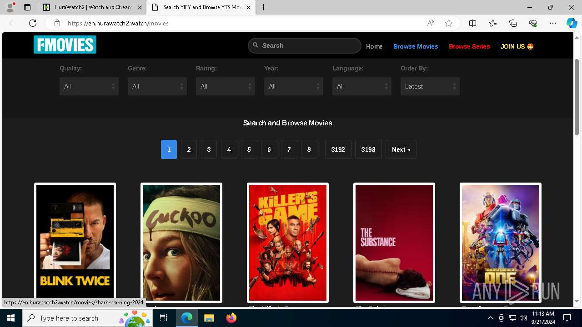Image resolution: width=582 pixels, height=327 pixels.
Task: Expand the Year dropdown
Action: pyautogui.click(x=294, y=86)
